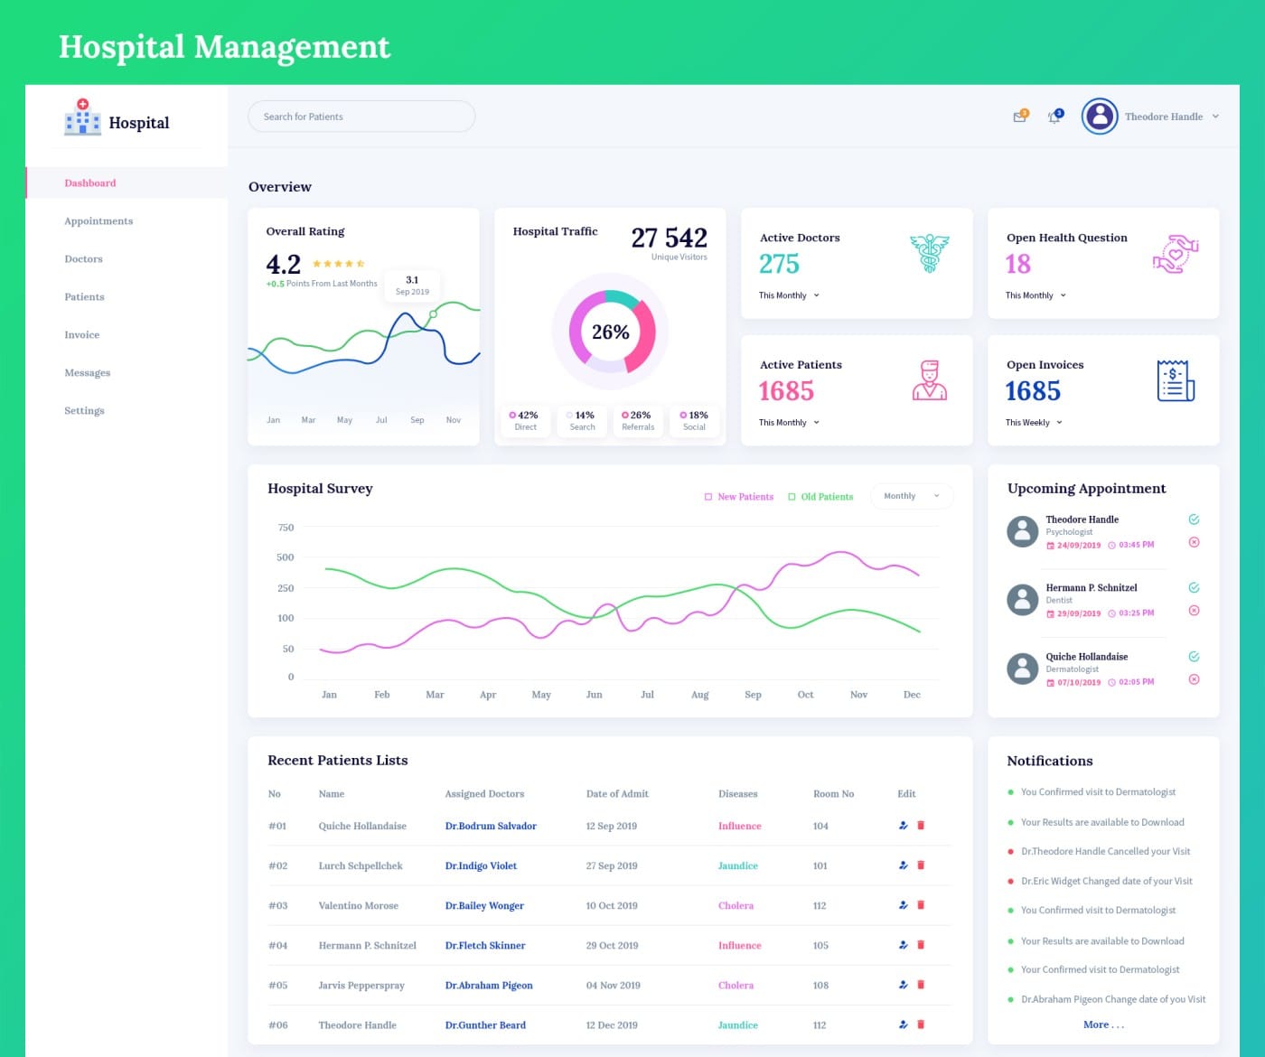Edit patient row #05 Jarvis Pepperspray
Image resolution: width=1265 pixels, height=1057 pixels.
(903, 985)
